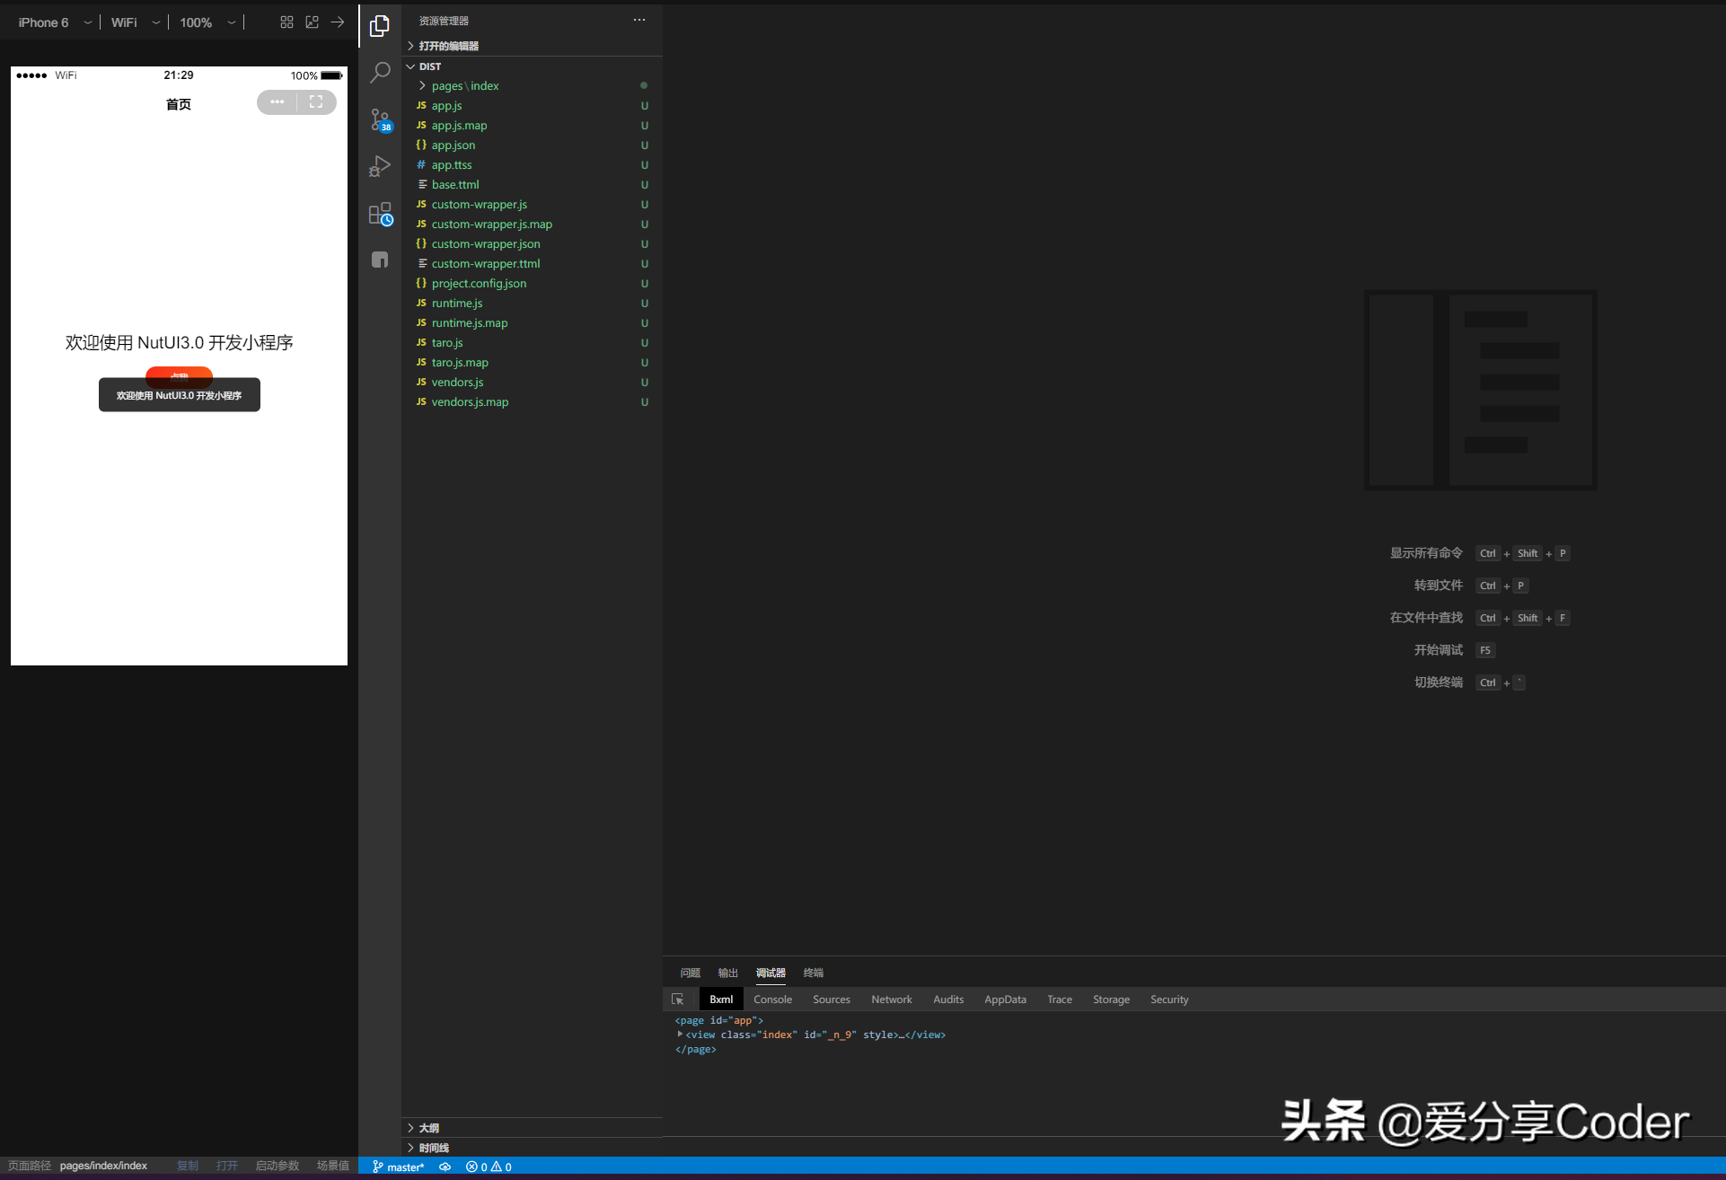This screenshot has width=1726, height=1180.
Task: Open project.config.json file
Action: coord(532,284)
